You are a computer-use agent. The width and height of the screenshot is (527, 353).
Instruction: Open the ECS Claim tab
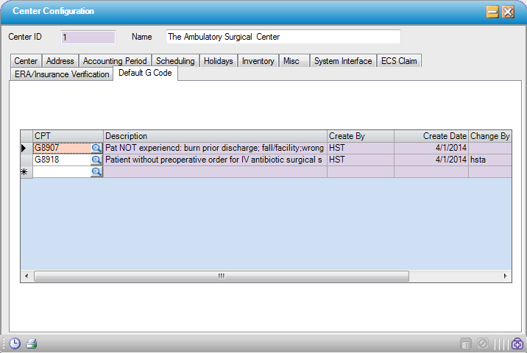pyautogui.click(x=399, y=61)
